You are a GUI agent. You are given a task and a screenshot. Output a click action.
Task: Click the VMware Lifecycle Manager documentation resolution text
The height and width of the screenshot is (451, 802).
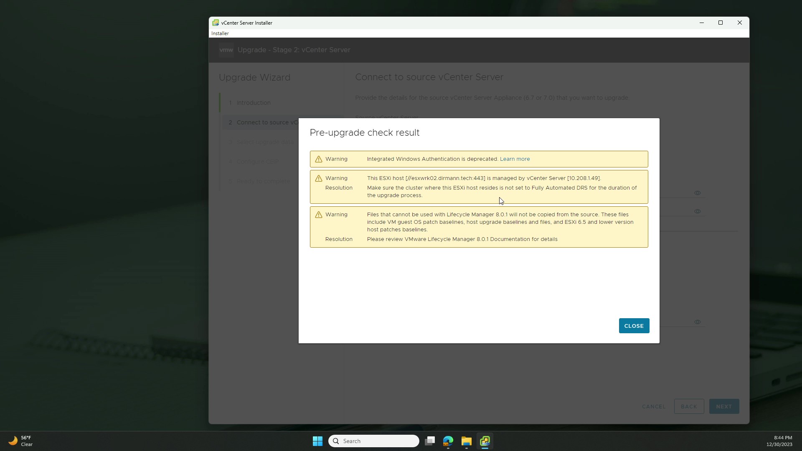(x=462, y=239)
